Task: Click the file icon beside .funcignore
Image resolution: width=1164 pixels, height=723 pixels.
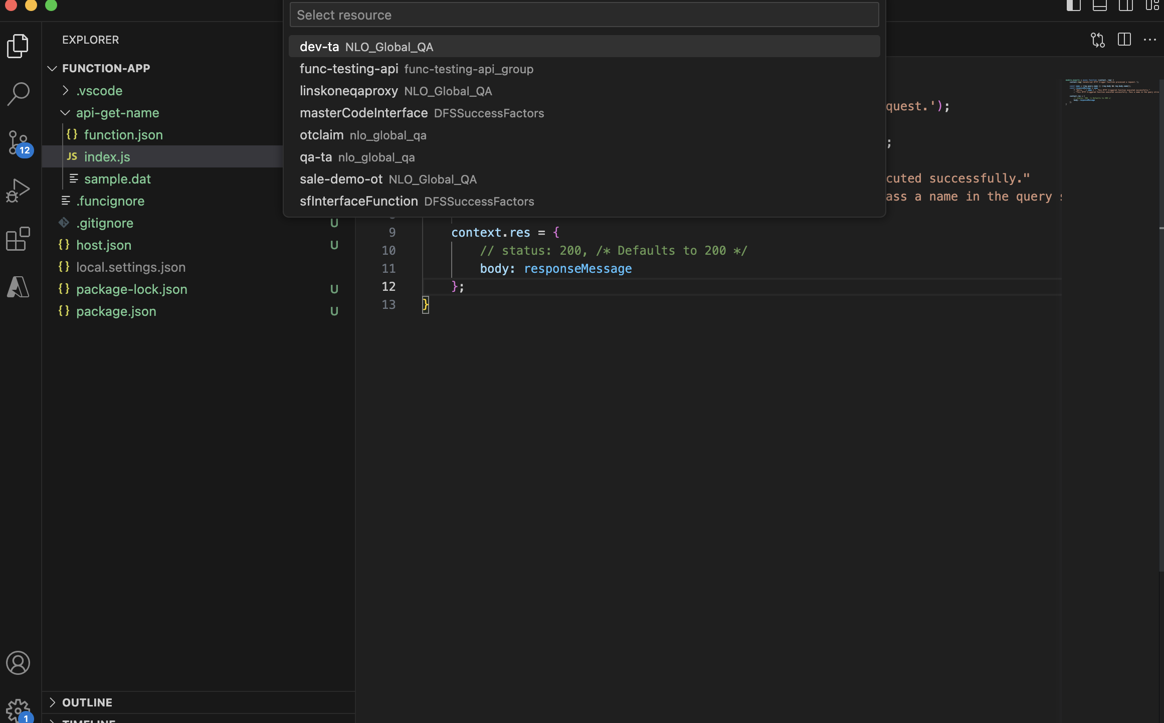Action: pyautogui.click(x=66, y=201)
